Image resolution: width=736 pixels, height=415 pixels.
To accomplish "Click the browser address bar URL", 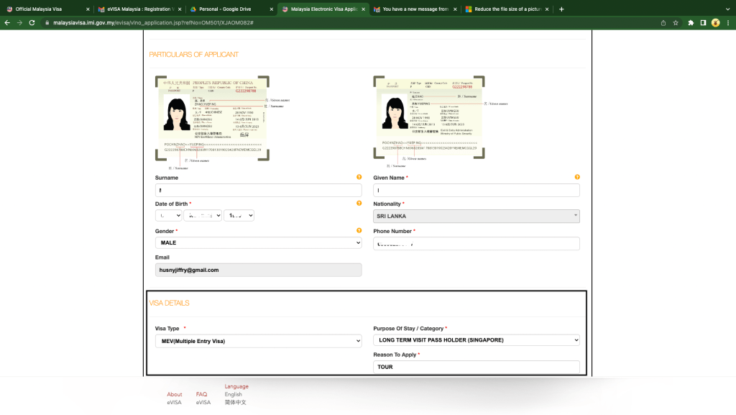I will pyautogui.click(x=154, y=22).
